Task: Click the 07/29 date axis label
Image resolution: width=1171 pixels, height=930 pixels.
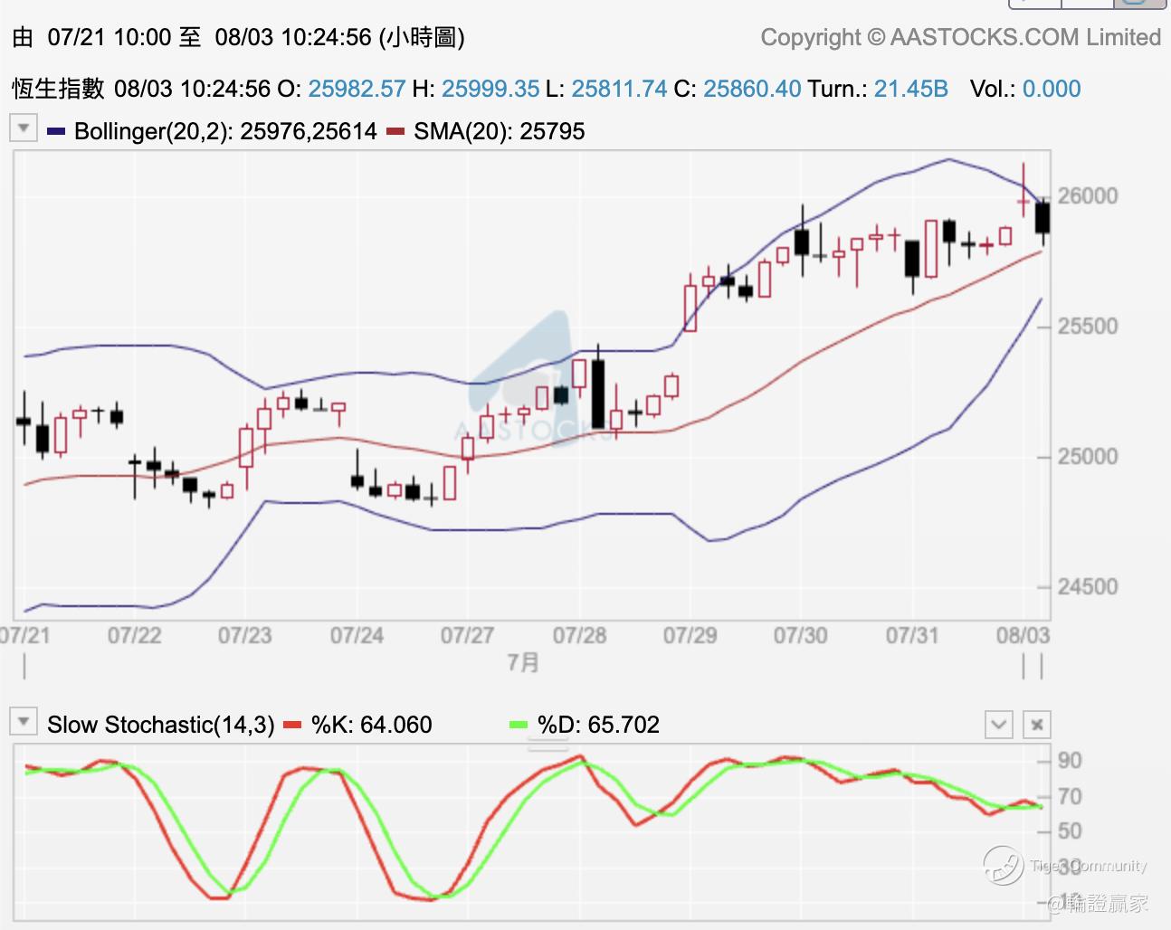Action: (690, 635)
